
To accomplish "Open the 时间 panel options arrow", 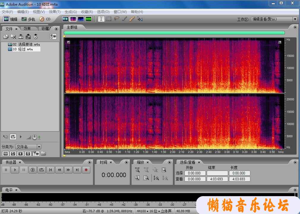I will [127, 162].
